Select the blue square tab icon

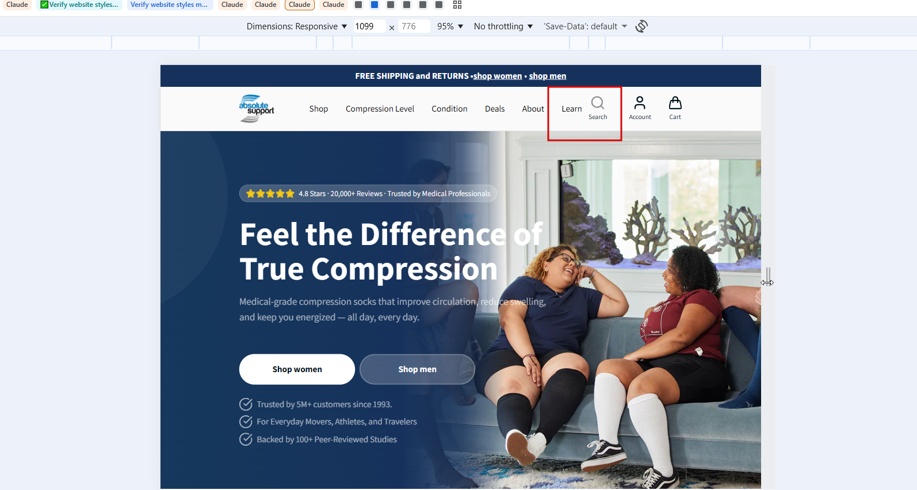point(375,5)
